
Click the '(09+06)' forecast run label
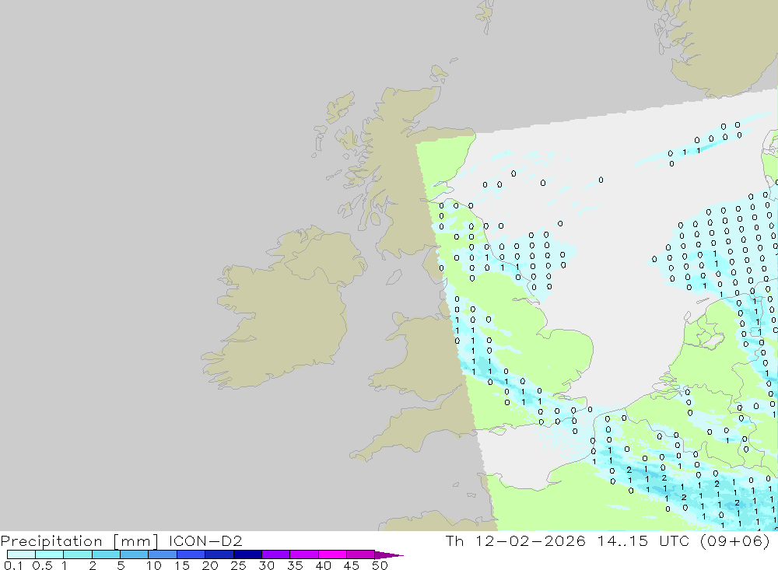[x=735, y=540]
